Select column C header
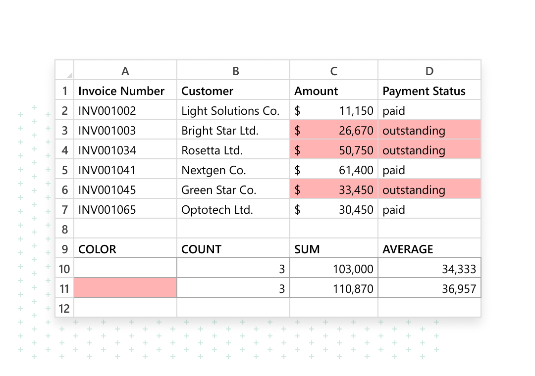The height and width of the screenshot is (376, 535). pyautogui.click(x=333, y=70)
